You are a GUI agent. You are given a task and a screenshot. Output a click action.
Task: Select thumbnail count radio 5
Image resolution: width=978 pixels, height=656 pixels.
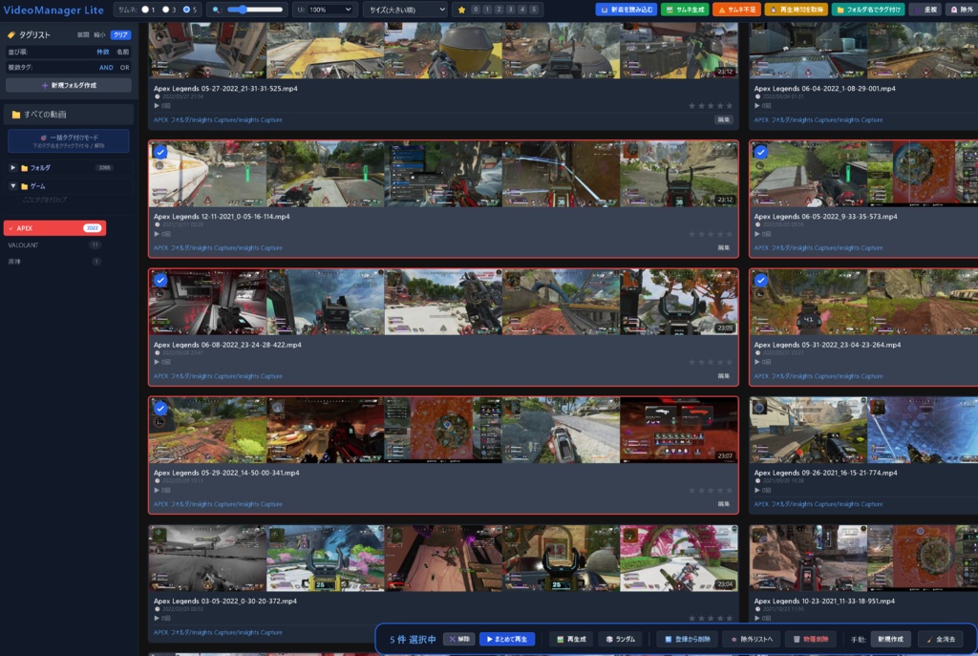[x=186, y=10]
